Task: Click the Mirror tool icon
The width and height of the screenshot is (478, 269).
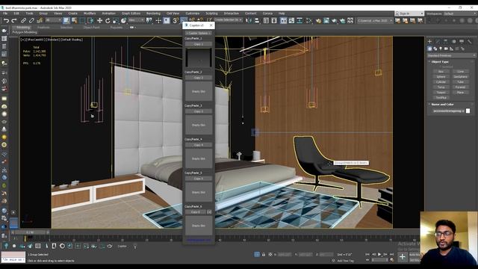Action: click(x=249, y=20)
